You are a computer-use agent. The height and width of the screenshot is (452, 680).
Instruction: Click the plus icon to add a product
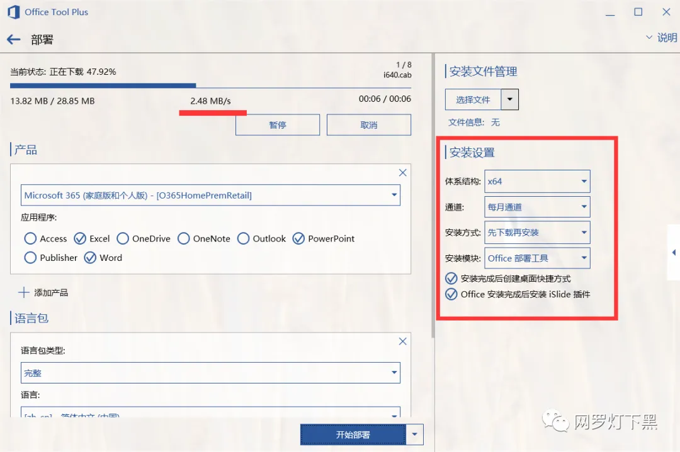23,293
